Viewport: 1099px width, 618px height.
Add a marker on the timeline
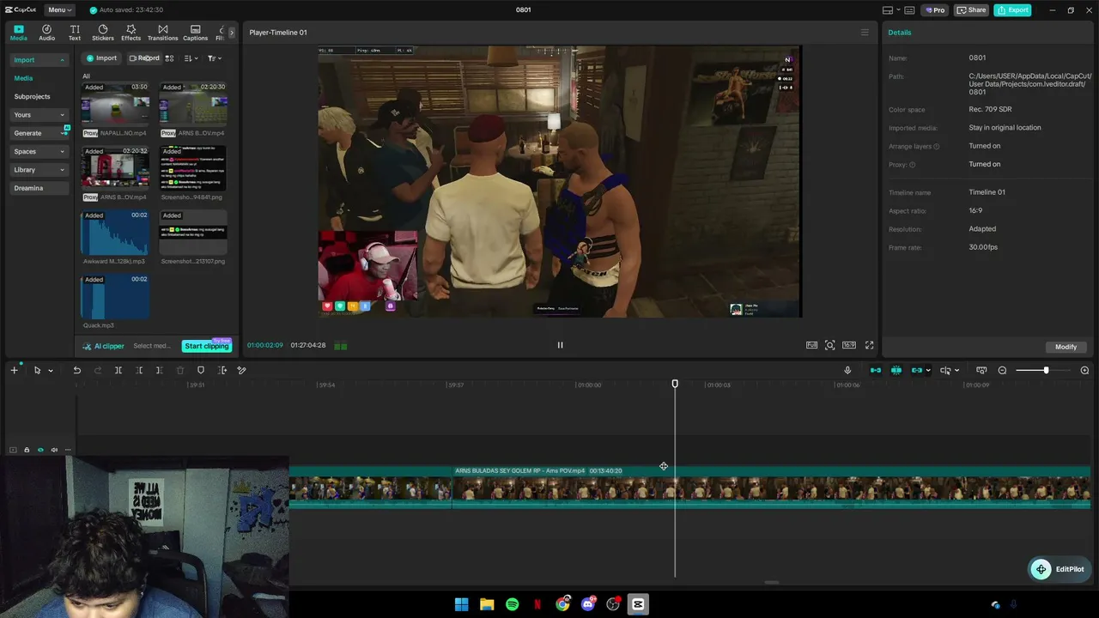click(201, 370)
